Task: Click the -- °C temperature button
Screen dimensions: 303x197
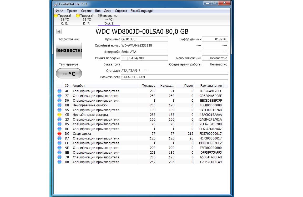Action: [69, 74]
